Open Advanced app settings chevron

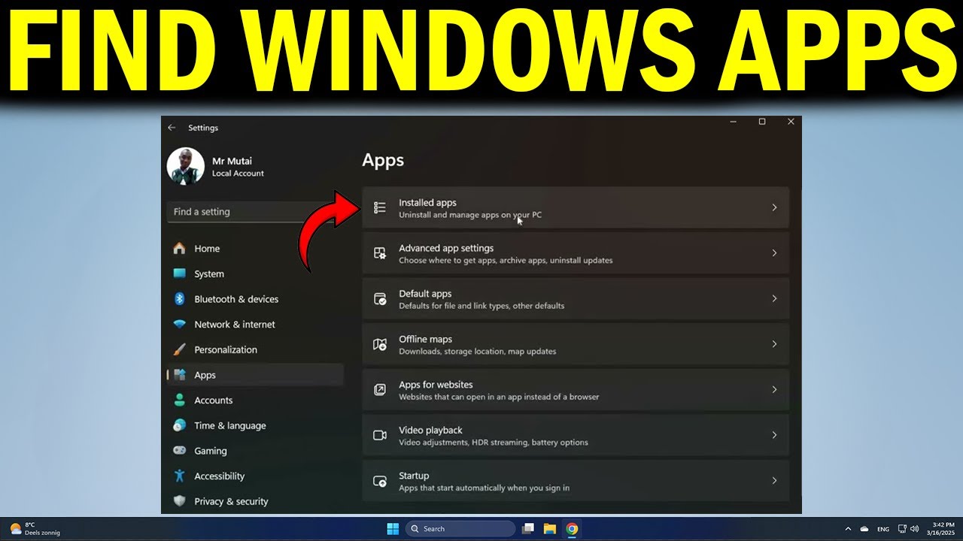pyautogui.click(x=774, y=253)
